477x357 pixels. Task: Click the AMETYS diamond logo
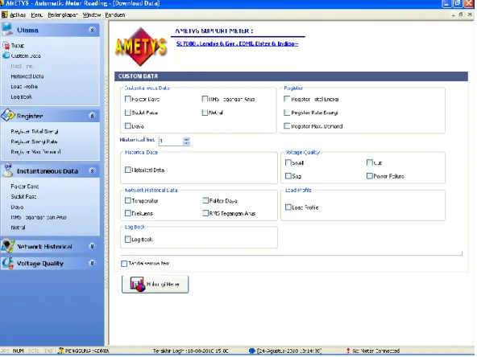coord(140,47)
